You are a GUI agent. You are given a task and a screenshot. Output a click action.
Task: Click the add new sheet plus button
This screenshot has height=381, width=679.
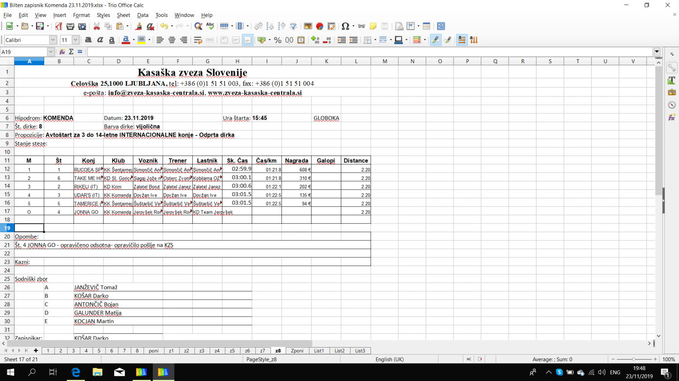coord(36,351)
